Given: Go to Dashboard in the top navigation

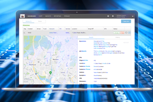Looking at the screenshot, I should pyautogui.click(x=32, y=16).
